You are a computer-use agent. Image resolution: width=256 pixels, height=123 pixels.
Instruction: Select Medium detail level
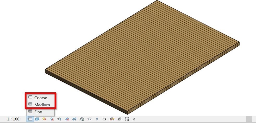coord(40,105)
